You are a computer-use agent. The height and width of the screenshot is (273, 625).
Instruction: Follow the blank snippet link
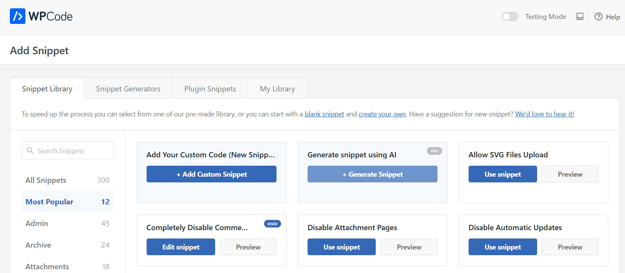tap(324, 114)
